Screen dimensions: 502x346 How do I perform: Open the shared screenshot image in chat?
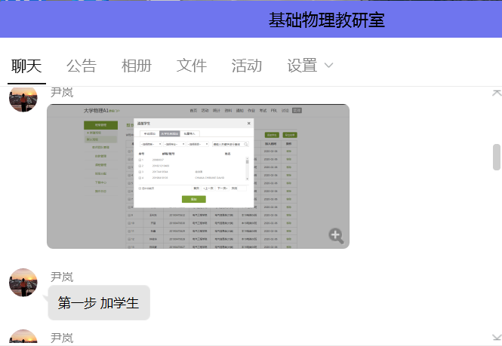click(x=198, y=176)
